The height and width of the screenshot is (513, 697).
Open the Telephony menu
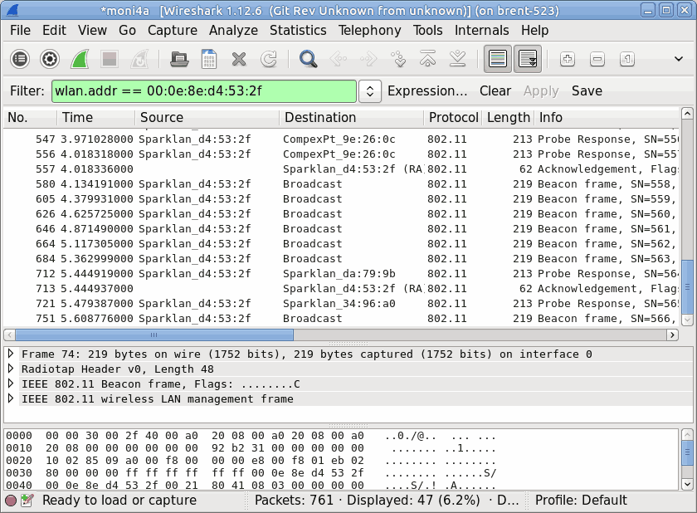369,30
